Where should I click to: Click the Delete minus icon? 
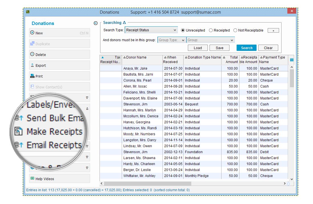pos(32,54)
